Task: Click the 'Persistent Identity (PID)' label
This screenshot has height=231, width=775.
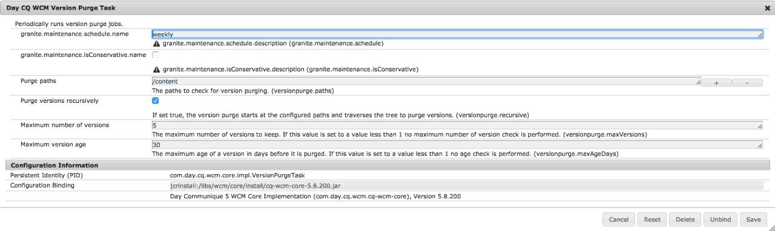Action: click(x=47, y=175)
